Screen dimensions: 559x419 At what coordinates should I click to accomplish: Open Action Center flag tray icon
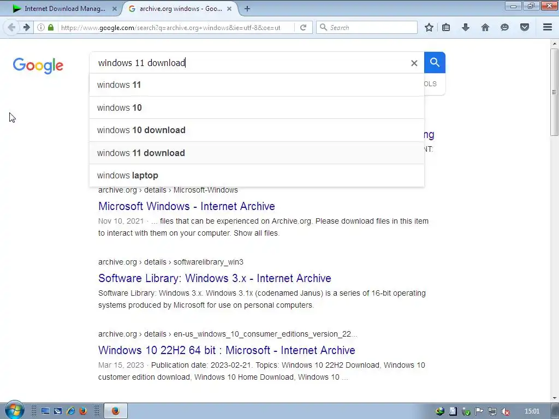click(479, 411)
